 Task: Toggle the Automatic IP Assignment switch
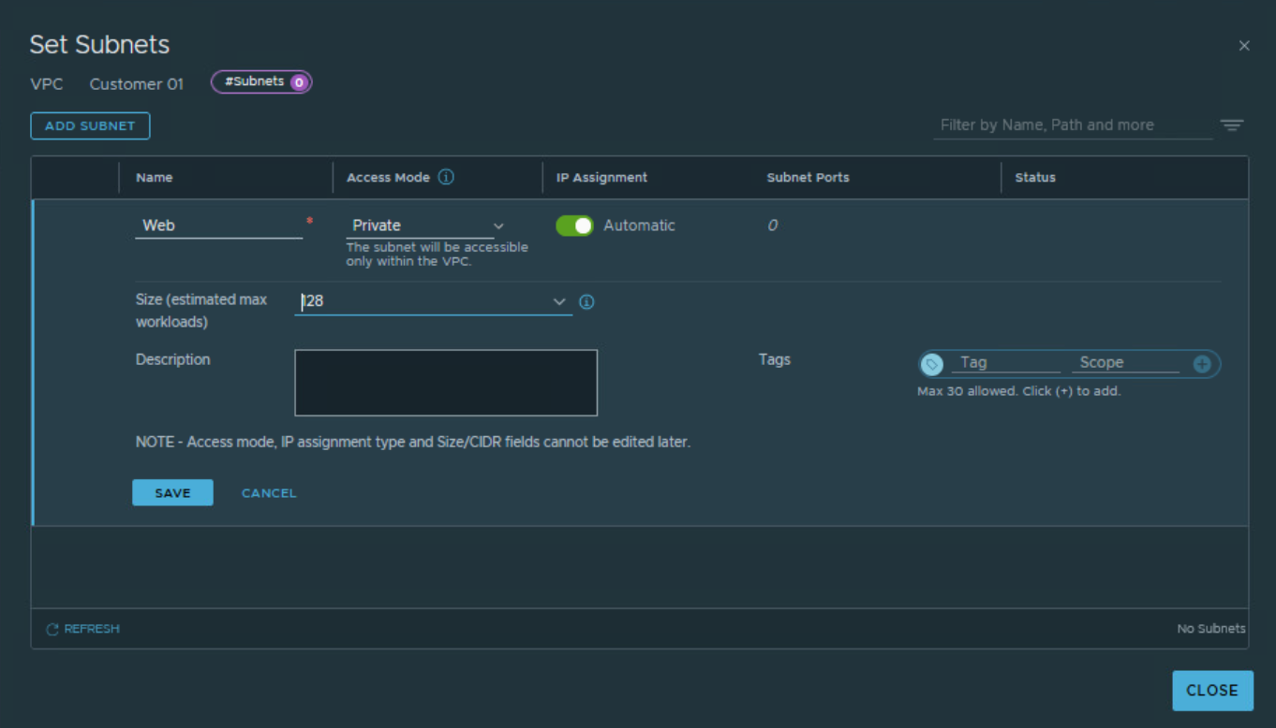point(574,226)
